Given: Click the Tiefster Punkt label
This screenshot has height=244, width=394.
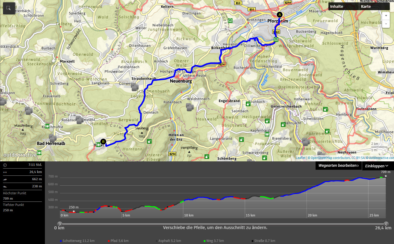Looking at the screenshot, I should 13,205.
